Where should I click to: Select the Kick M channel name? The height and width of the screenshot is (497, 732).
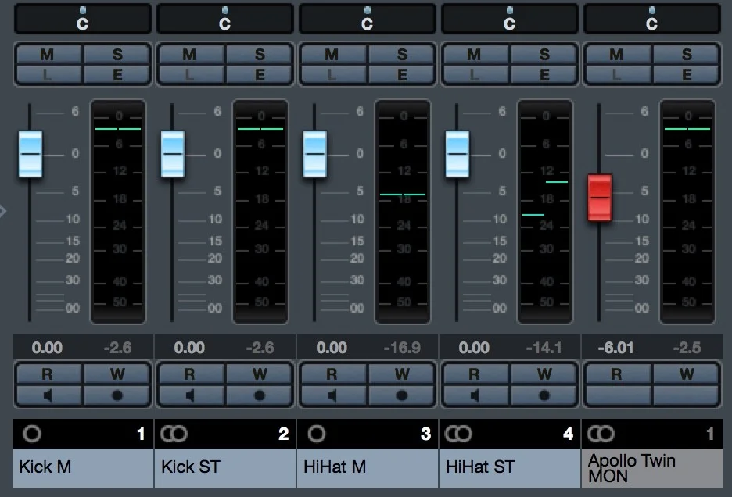83,467
